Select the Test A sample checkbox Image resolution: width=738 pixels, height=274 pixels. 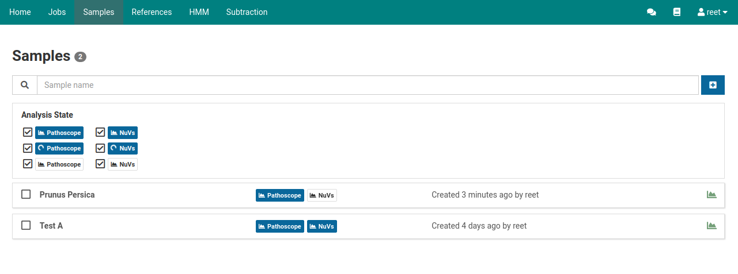pyautogui.click(x=26, y=225)
